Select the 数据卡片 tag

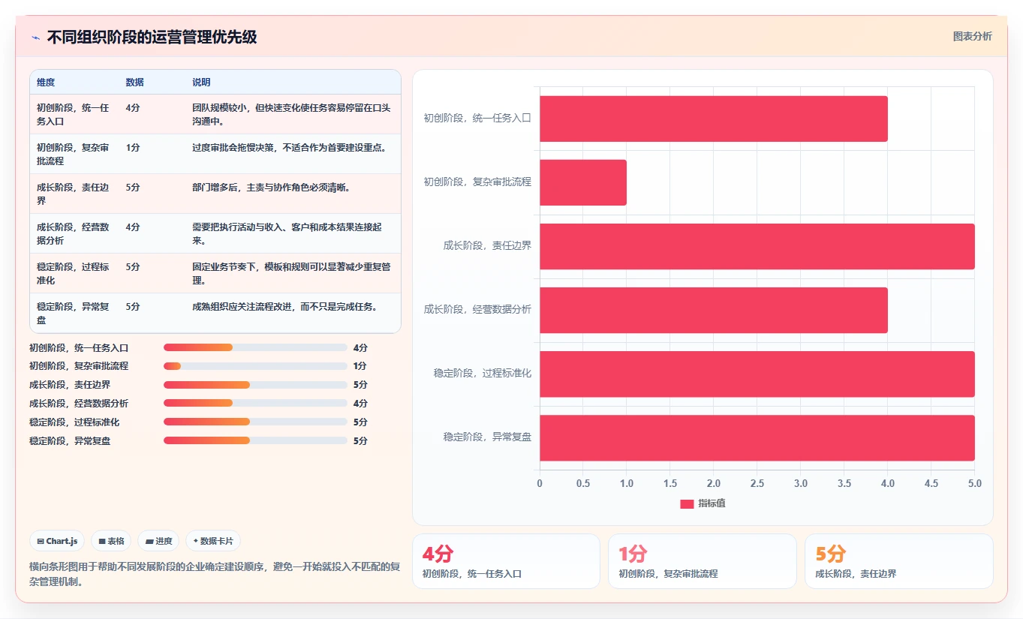click(x=212, y=541)
